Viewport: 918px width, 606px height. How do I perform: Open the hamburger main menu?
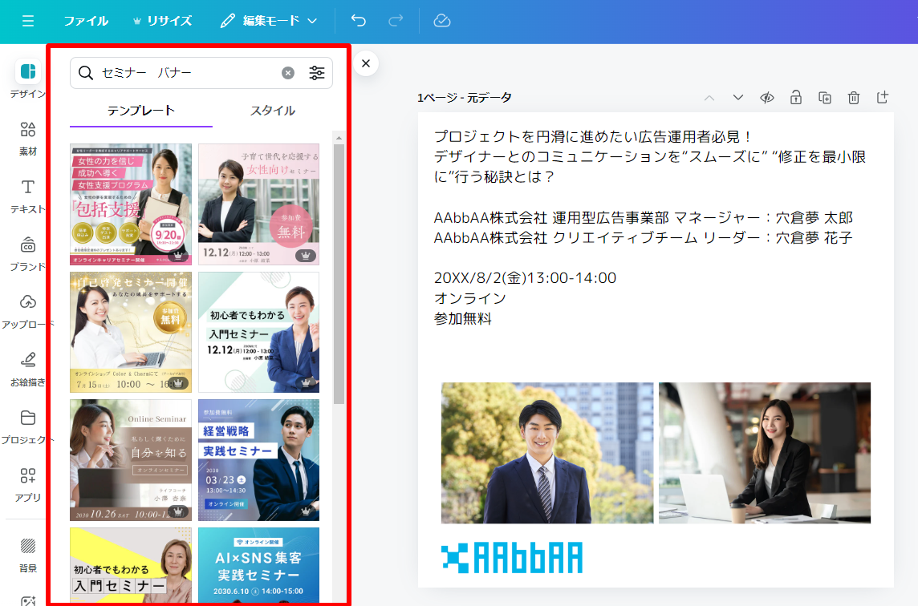point(27,21)
